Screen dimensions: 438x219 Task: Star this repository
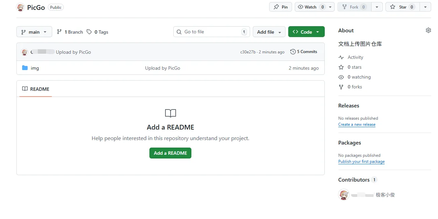coord(403,7)
